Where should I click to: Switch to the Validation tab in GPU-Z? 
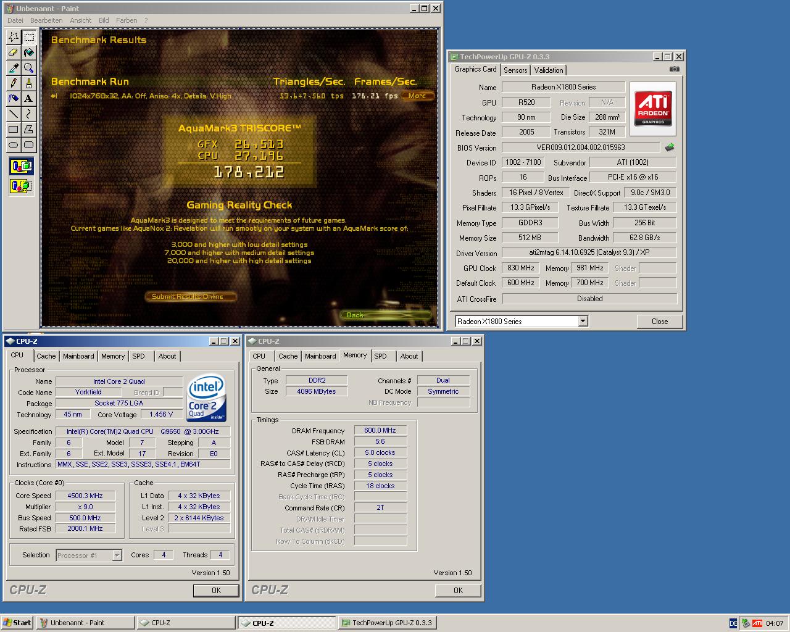click(x=549, y=70)
